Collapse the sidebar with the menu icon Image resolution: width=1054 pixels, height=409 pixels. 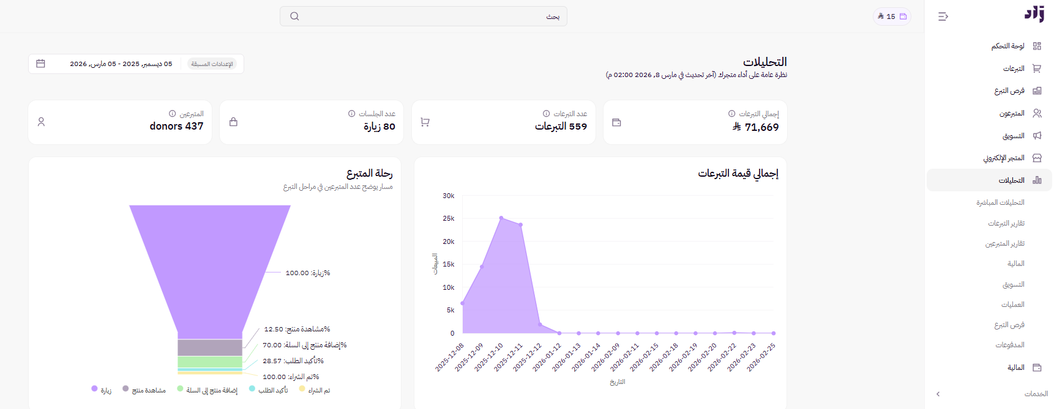point(943,17)
